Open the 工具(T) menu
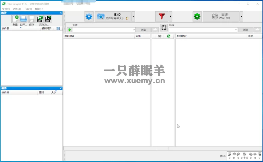The height and width of the screenshot is (162, 263). (28, 9)
